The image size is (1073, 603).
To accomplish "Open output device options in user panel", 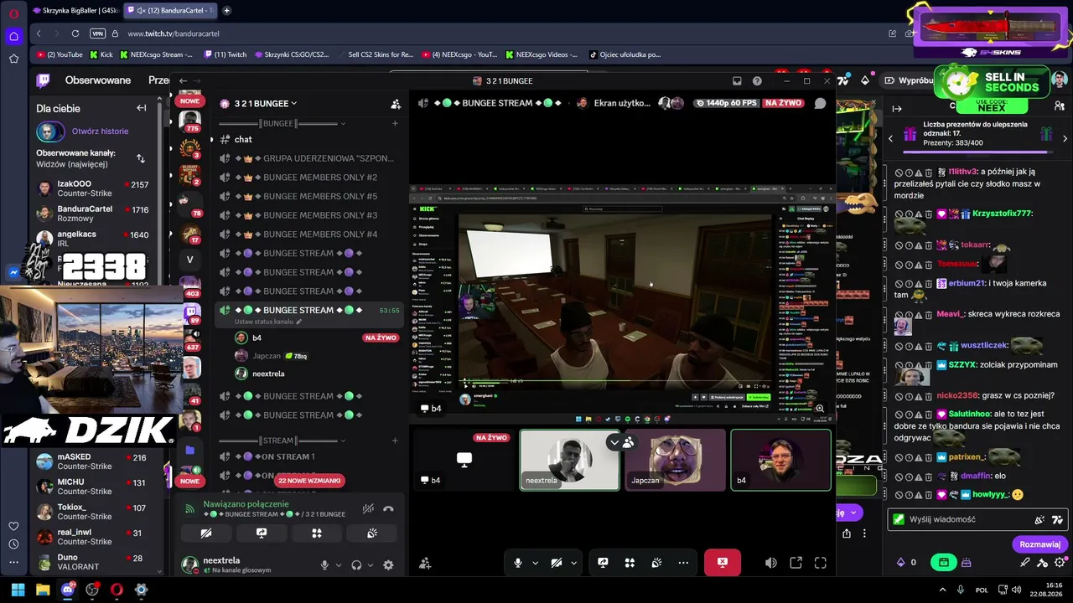I will point(371,565).
